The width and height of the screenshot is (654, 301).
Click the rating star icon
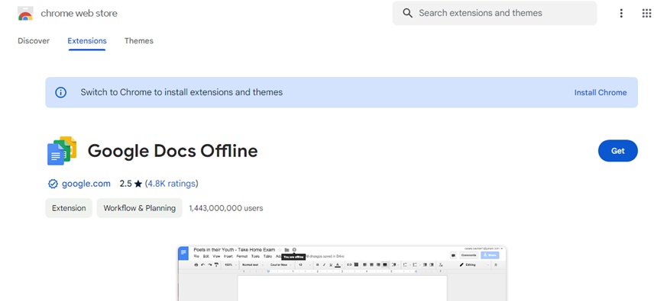tap(138, 184)
